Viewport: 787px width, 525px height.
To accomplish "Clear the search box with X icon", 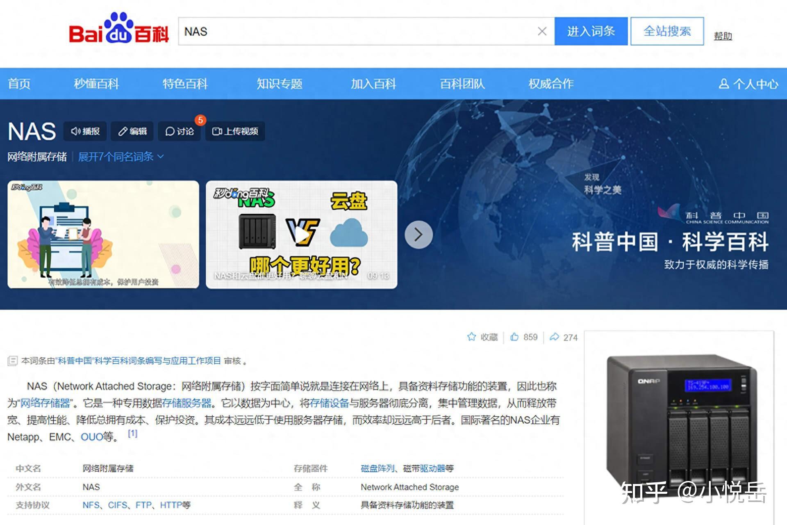I will [x=542, y=31].
